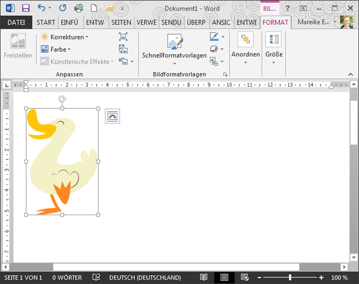
Task: Open the Größe size menu
Action: (x=274, y=49)
